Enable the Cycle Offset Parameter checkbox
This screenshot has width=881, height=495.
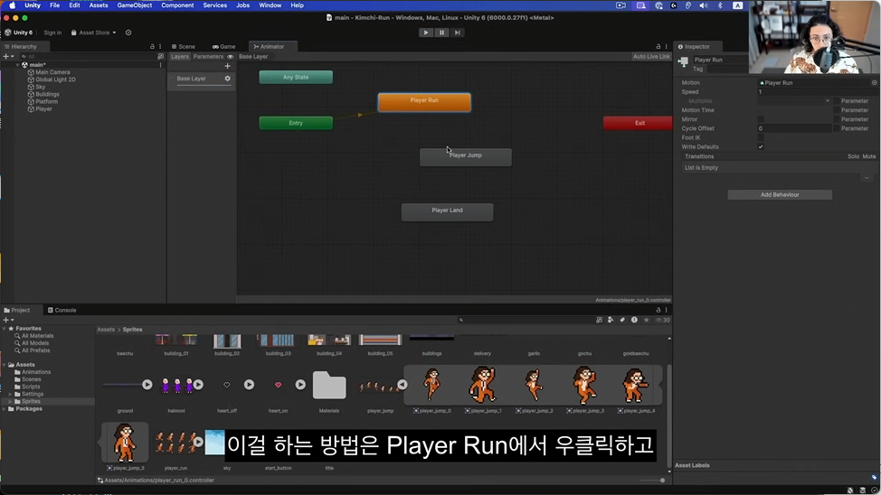coord(837,128)
